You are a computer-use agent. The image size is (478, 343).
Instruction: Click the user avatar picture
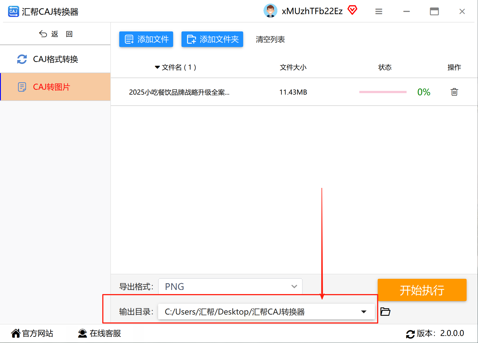270,11
